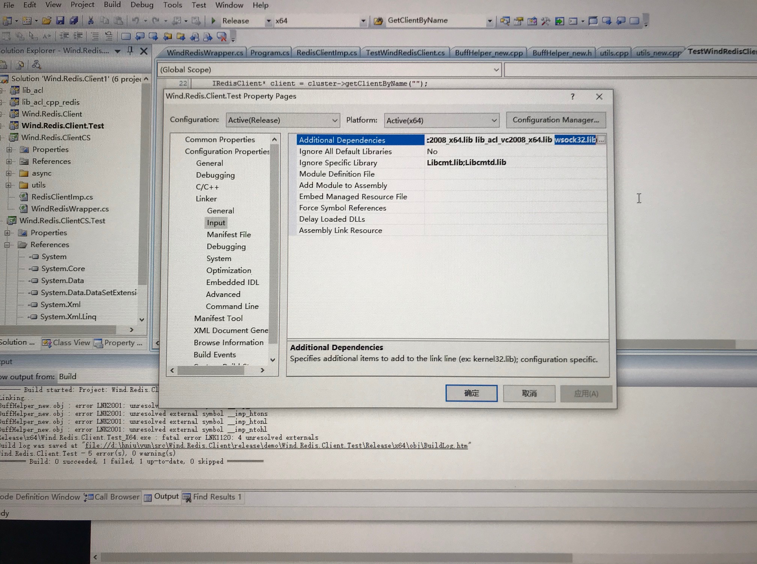Click the Find in Files icon

click(378, 21)
